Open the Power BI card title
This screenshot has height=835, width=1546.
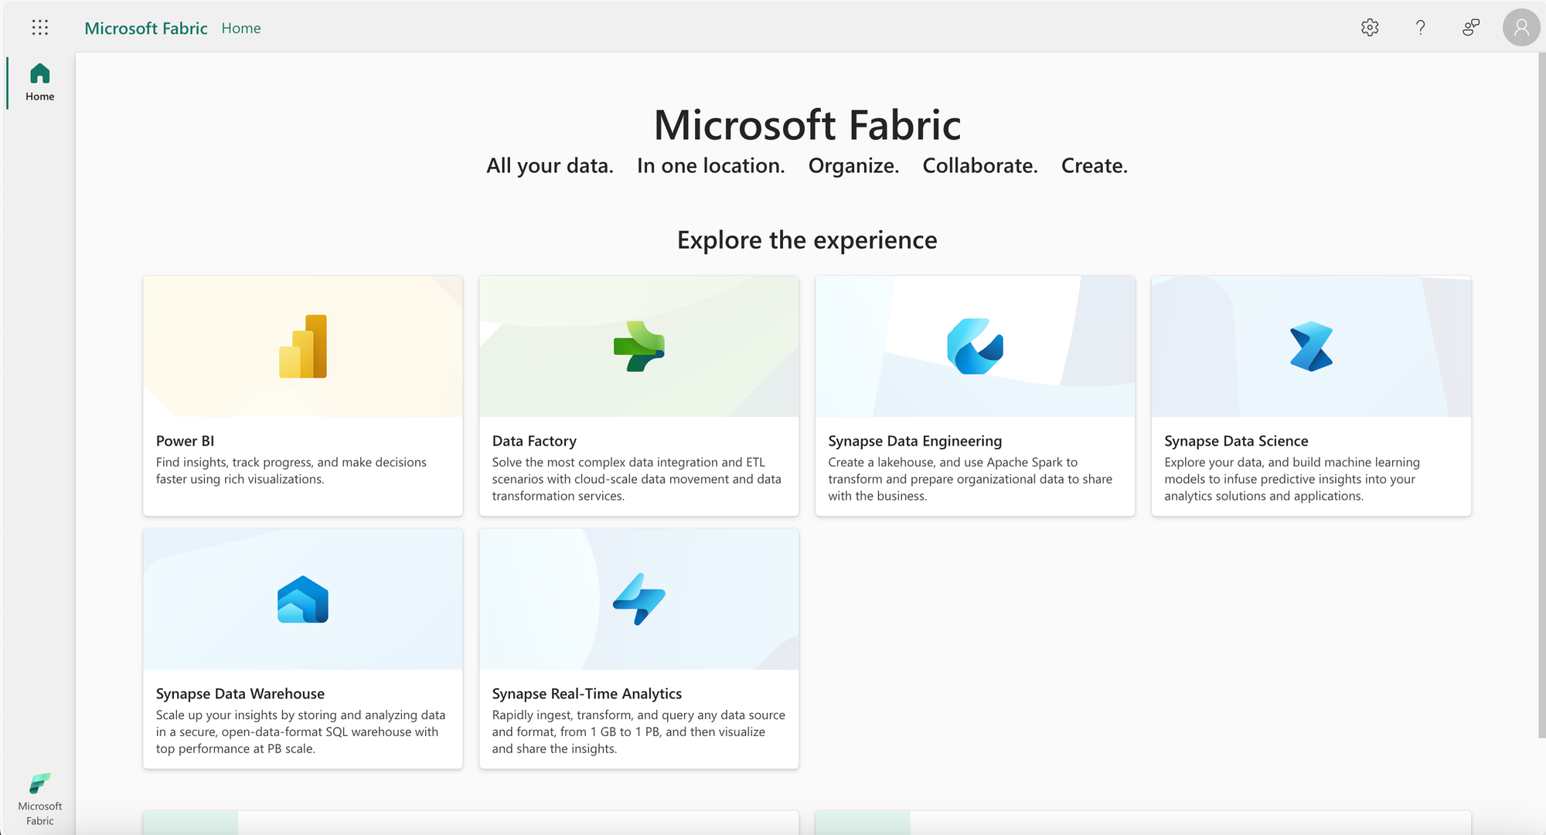(185, 441)
